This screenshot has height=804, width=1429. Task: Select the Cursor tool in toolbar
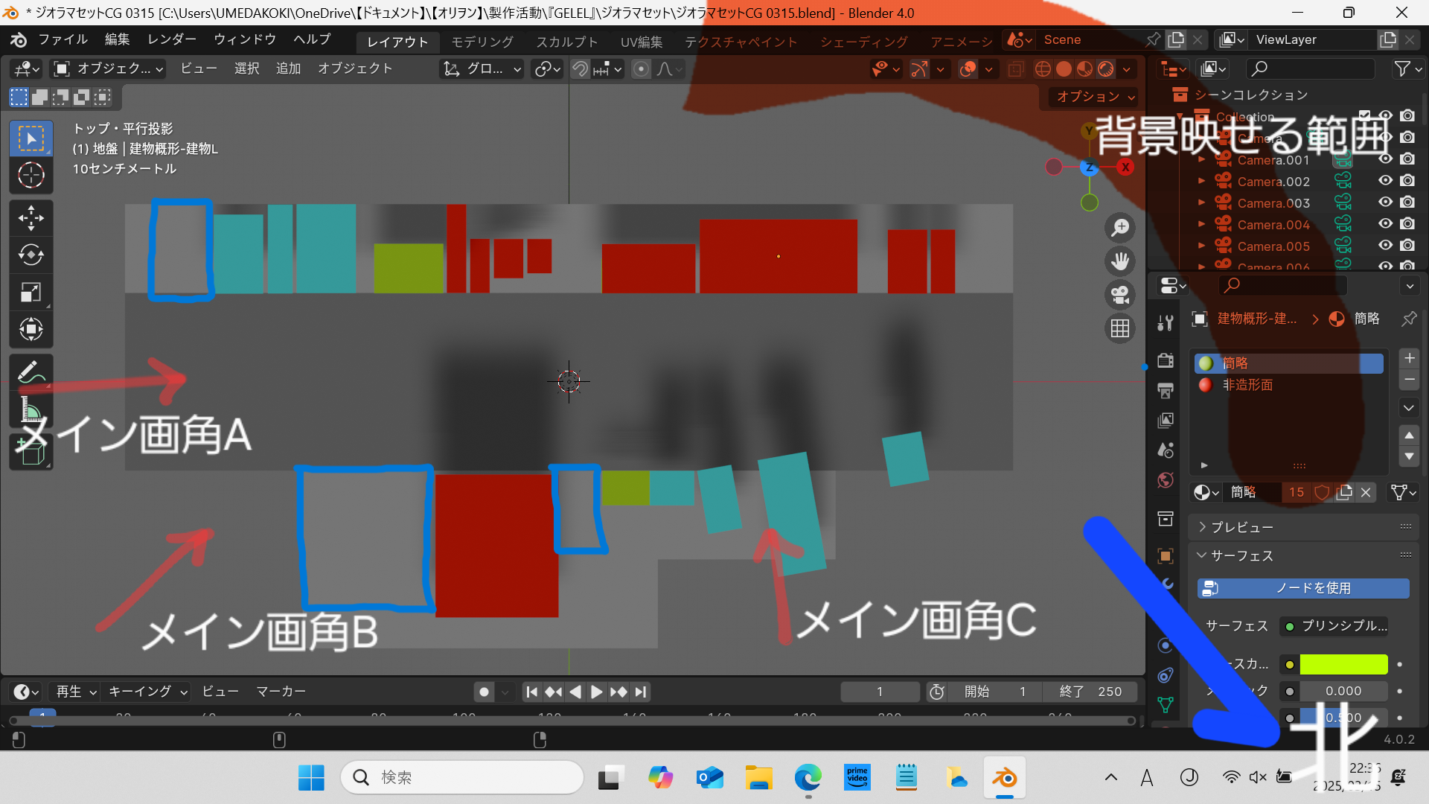[31, 176]
